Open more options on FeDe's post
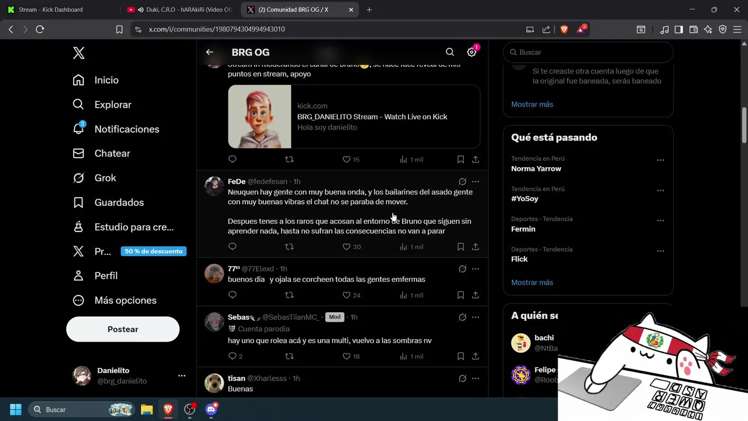 (x=476, y=181)
